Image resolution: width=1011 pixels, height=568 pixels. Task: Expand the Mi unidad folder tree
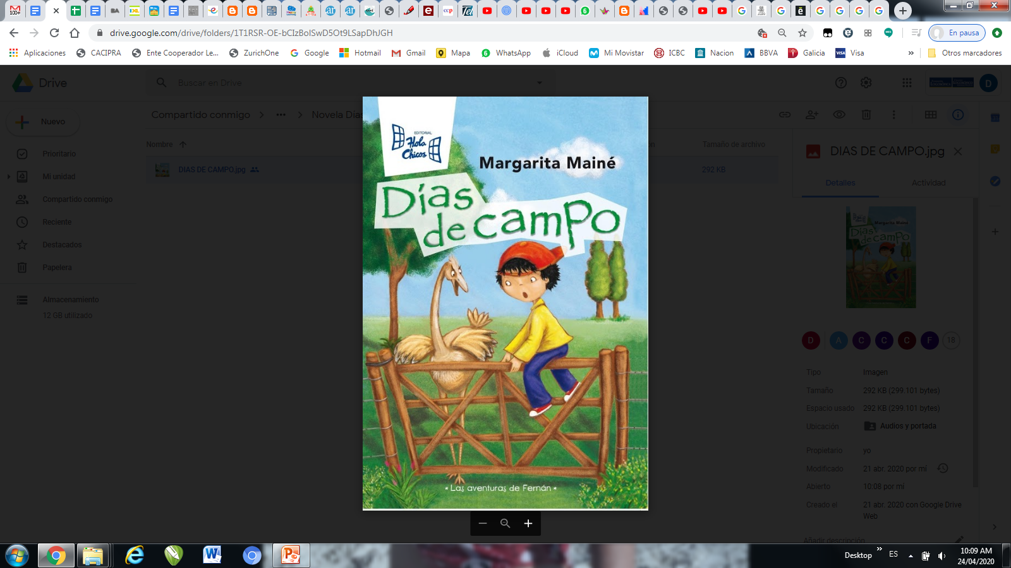(x=8, y=177)
